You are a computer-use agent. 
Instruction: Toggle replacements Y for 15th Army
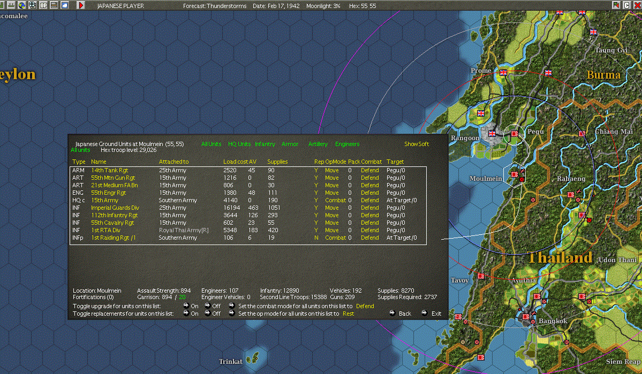pos(316,200)
